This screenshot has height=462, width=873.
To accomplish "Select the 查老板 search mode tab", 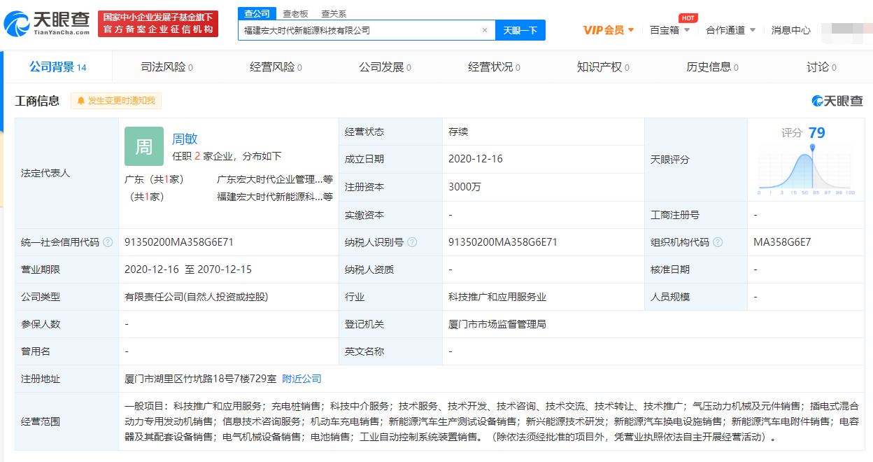I will pyautogui.click(x=294, y=13).
